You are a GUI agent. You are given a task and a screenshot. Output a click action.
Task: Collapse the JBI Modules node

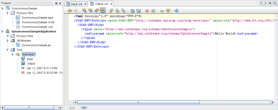(7, 41)
